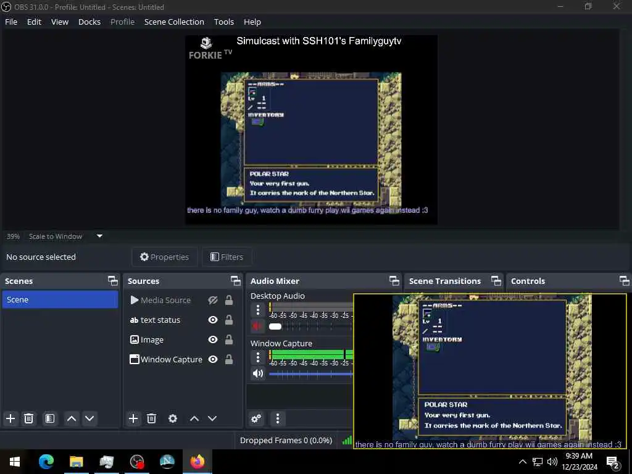Float the Sources dock icon
Viewport: 632px width, 474px height.
point(236,281)
